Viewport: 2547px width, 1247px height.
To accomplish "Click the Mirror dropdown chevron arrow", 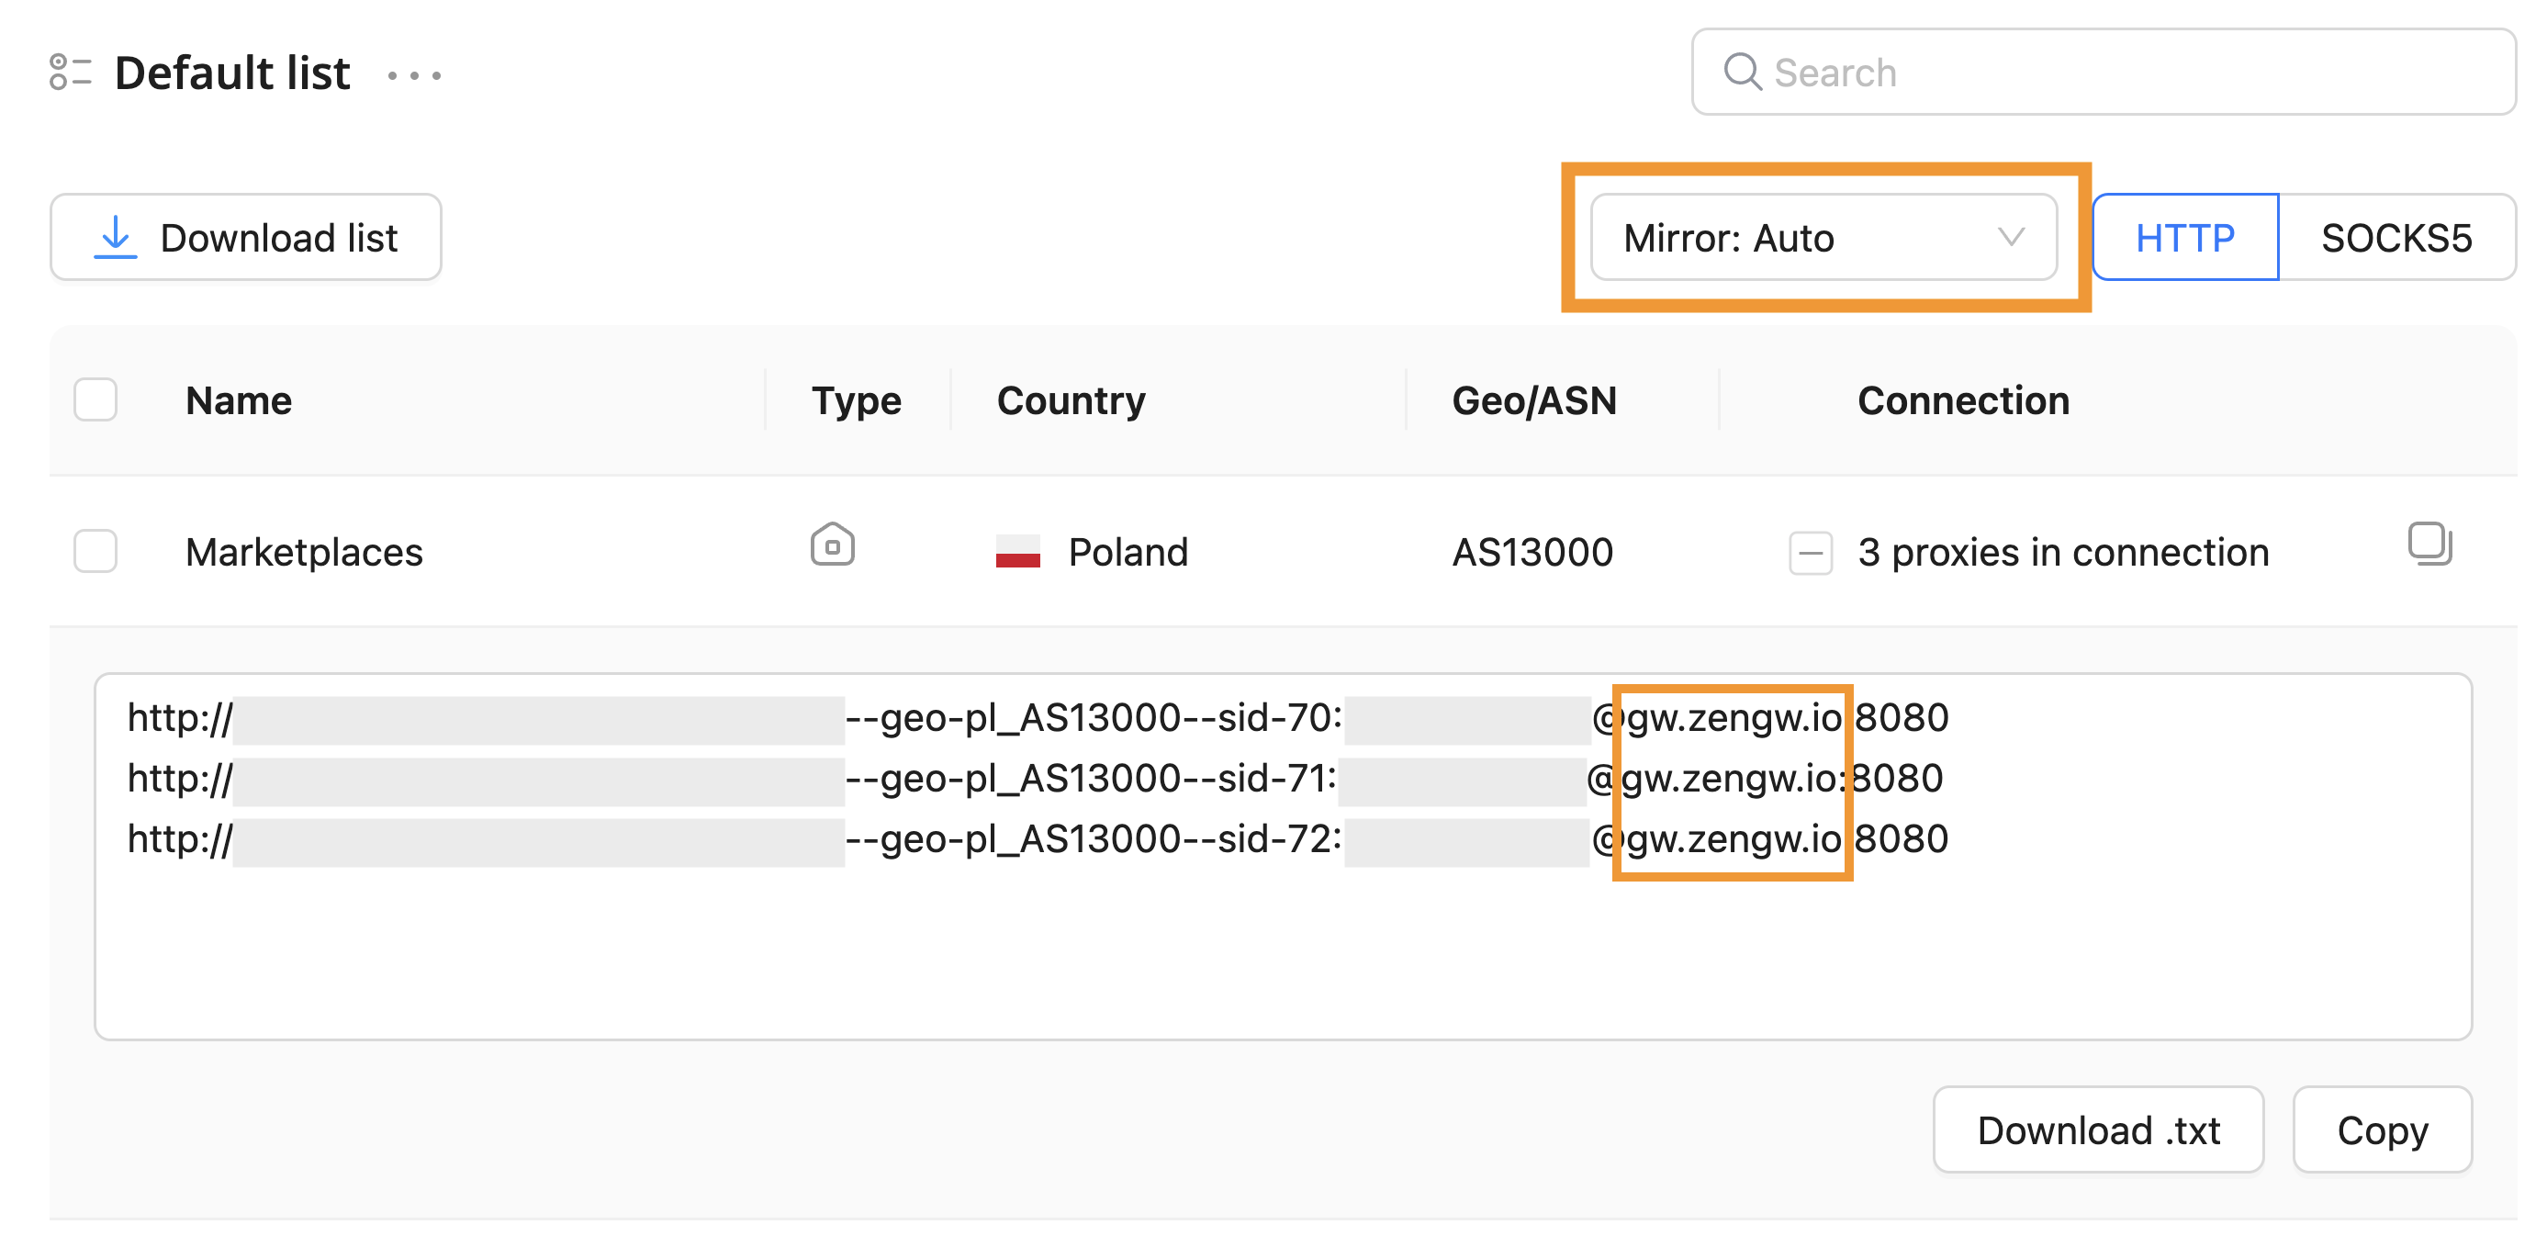I will click(2010, 237).
